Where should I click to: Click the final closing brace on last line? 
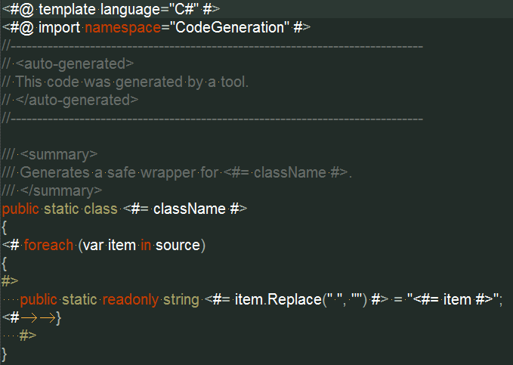pyautogui.click(x=4, y=354)
